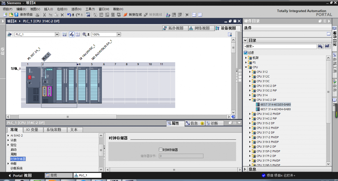The height and width of the screenshot is (181, 338).
Task: Click the Copy icon in toolbar
Action: (x=50, y=15)
